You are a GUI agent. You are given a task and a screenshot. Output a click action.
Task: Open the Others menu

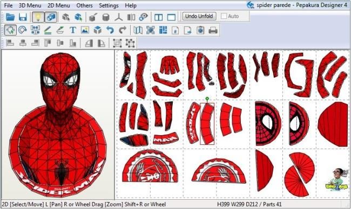pyautogui.click(x=84, y=5)
